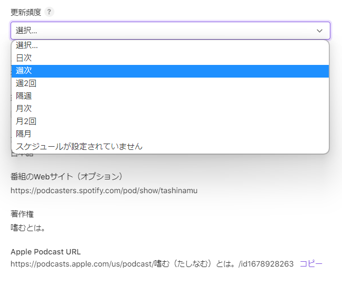Viewport: 342px width, 285px height.
Task: Select スケジュールが設定されていません option
Action: point(170,147)
